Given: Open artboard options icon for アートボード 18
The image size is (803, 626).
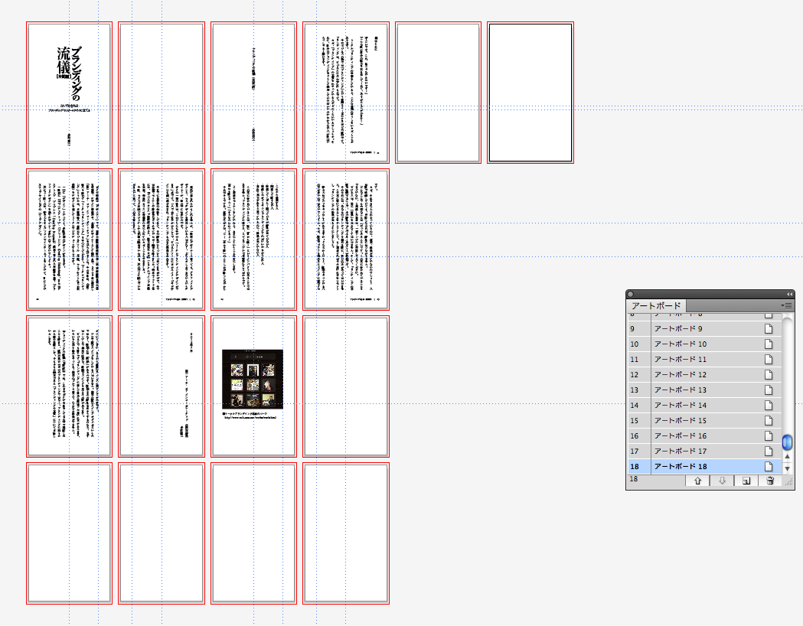Looking at the screenshot, I should click(x=769, y=466).
